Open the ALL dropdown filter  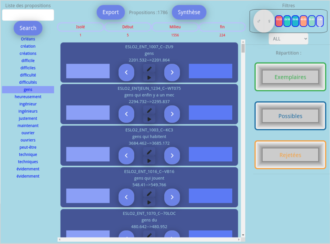coord(288,39)
